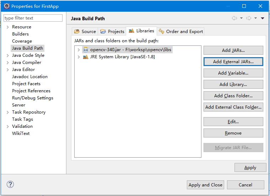Click Add External JARs button
Image resolution: width=270 pixels, height=196 pixels.
233,62
